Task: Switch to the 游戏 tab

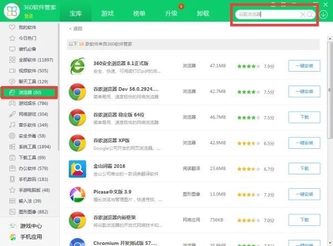Action: click(x=107, y=13)
